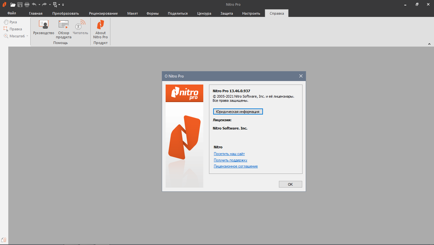Switch to the Макет tab
Screen dimensions: 434x245
point(132,13)
